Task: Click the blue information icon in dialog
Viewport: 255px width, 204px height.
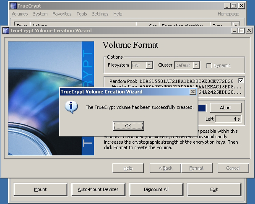Action: click(x=71, y=107)
